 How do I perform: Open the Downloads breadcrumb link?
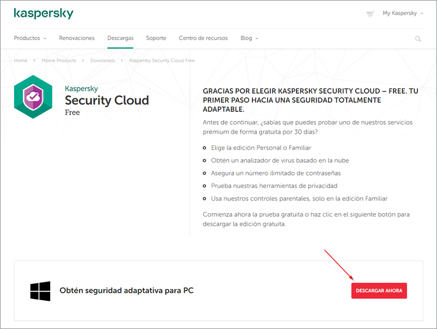click(x=102, y=60)
